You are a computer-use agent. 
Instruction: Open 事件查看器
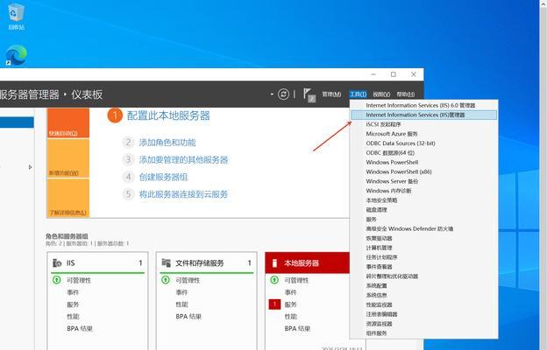424,267
